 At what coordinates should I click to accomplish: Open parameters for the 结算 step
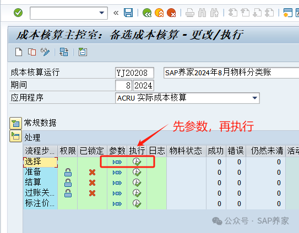tap(117, 183)
